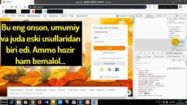Show more DevTools tabs chevron
Screen dimensions: 187x105
(165, 16)
